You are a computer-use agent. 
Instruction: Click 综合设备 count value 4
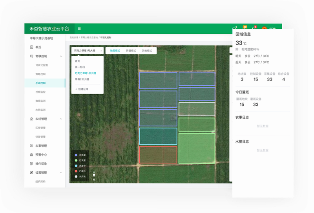283,79
